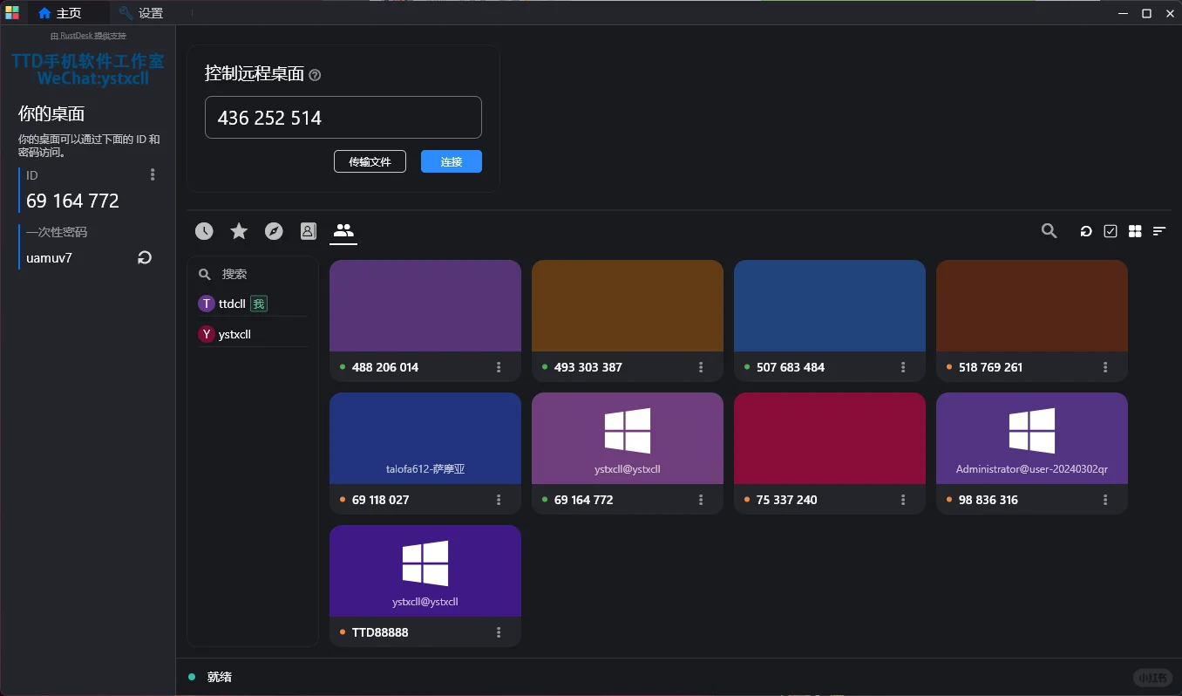The image size is (1182, 696).
Task: Open the three-dot menu for 488 206 014
Action: coord(499,367)
